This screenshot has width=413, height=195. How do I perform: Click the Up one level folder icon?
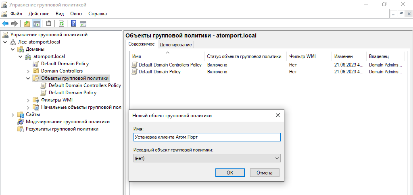27,23
